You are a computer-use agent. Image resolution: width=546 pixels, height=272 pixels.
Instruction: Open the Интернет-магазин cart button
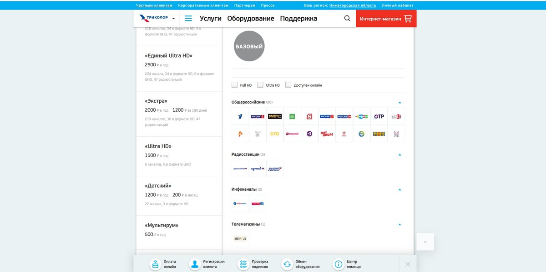[x=386, y=19]
